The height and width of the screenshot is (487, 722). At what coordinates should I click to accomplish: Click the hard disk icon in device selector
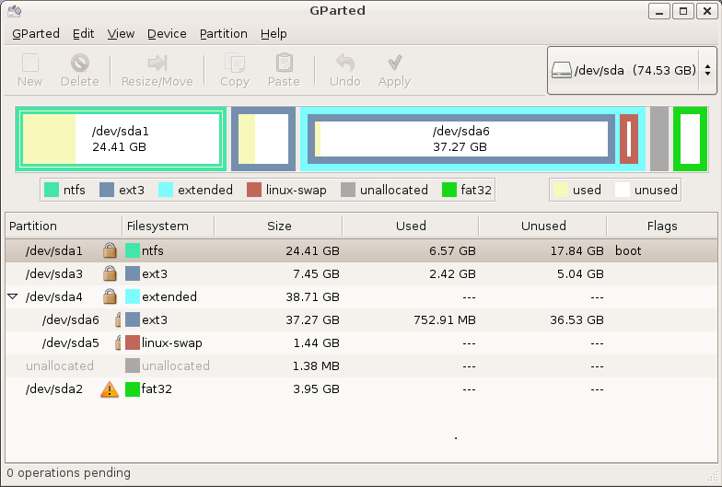point(562,70)
